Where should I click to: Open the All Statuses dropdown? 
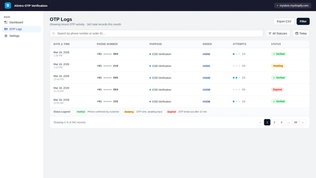pyautogui.click(x=278, y=33)
